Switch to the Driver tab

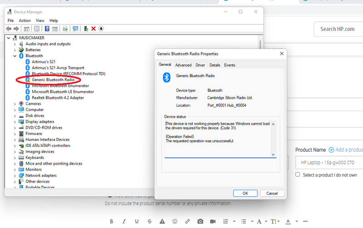point(200,65)
